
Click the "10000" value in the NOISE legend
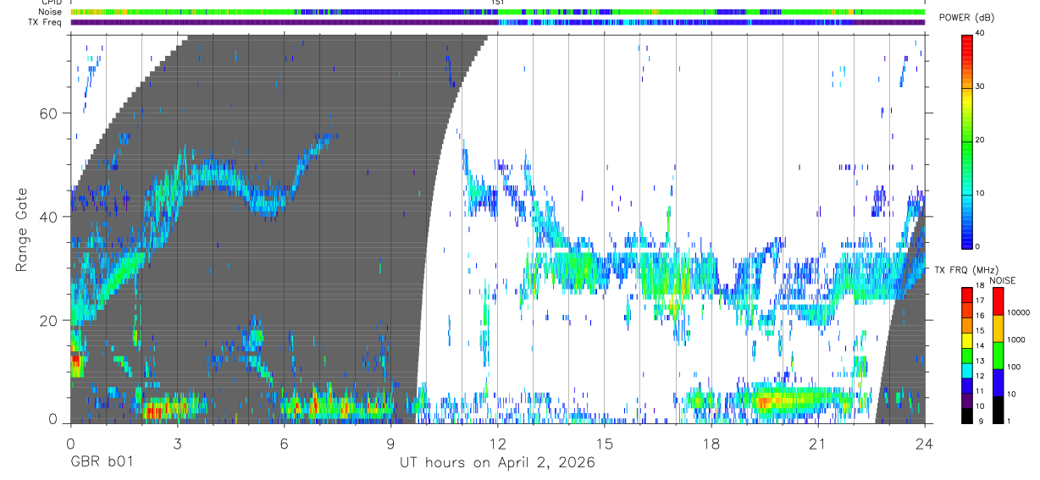pyautogui.click(x=1019, y=313)
